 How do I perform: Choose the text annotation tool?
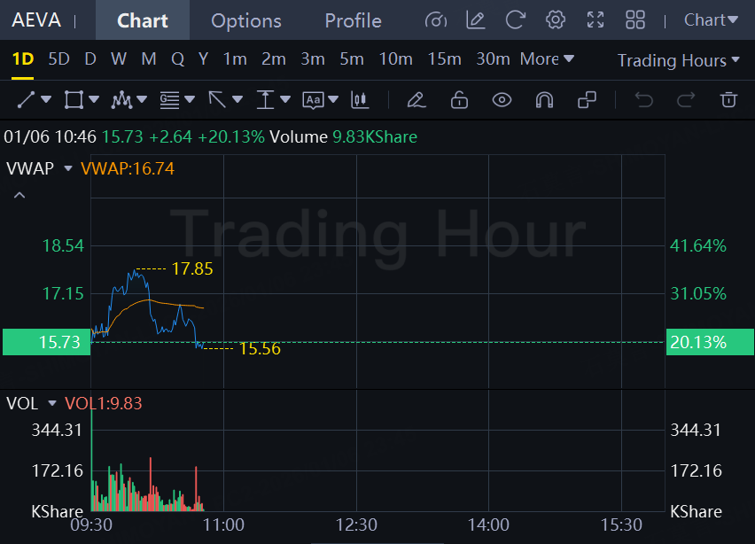pyautogui.click(x=314, y=100)
